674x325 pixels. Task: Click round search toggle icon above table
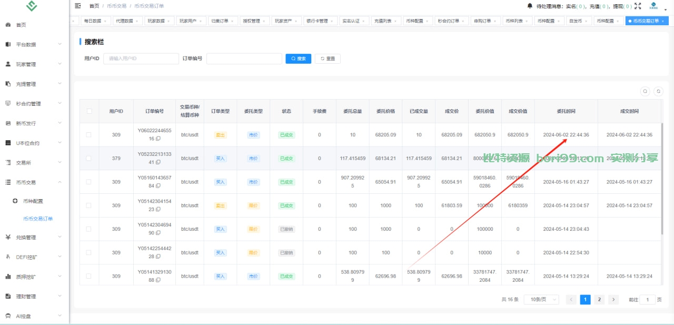click(x=645, y=91)
